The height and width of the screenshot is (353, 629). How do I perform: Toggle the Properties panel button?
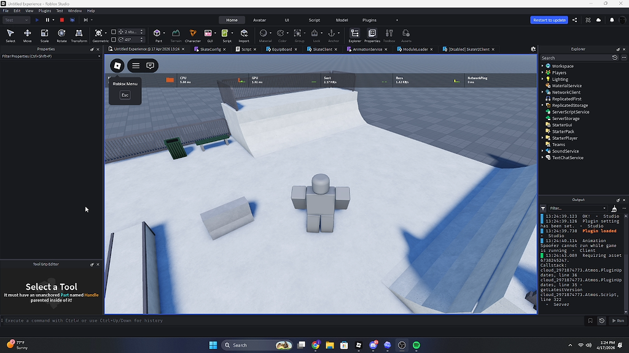(x=372, y=35)
